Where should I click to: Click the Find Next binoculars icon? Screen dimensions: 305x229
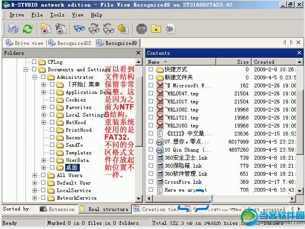coord(94,29)
